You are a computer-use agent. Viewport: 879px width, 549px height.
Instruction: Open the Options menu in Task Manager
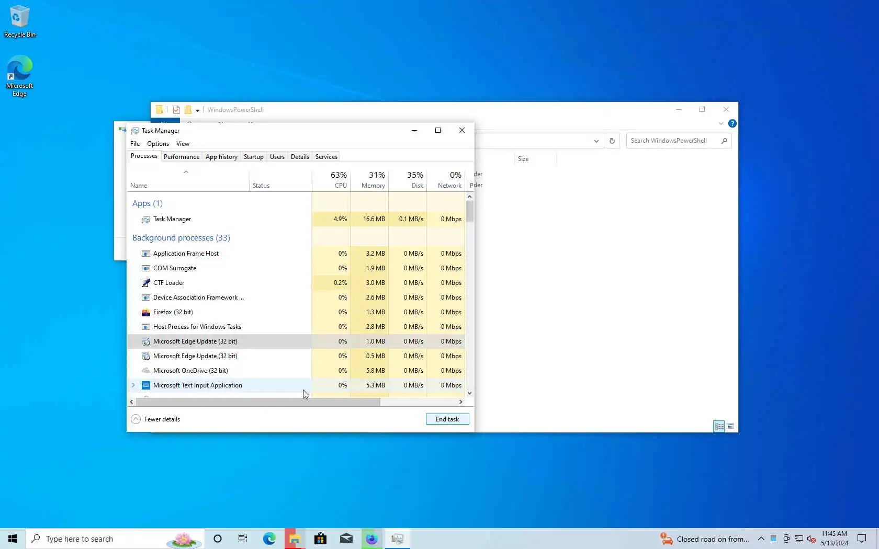click(158, 144)
